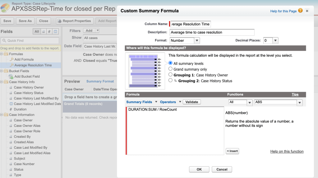Click the Report Properties icon button
Screen dimensions: 318x178
coord(59,21)
